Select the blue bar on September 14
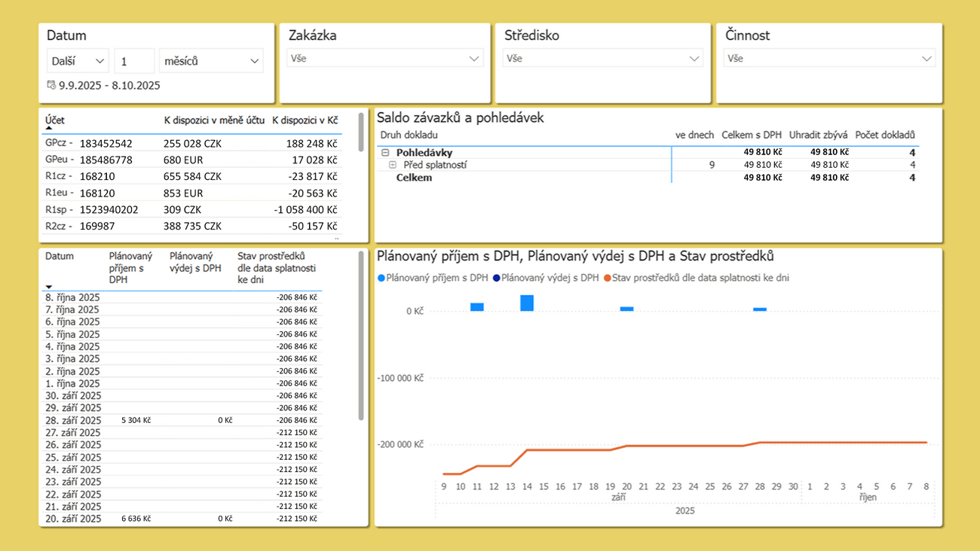The height and width of the screenshot is (551, 980). coord(527,303)
